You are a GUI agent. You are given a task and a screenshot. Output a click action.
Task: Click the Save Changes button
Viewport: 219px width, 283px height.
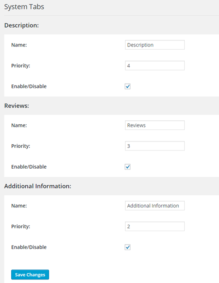(x=30, y=274)
